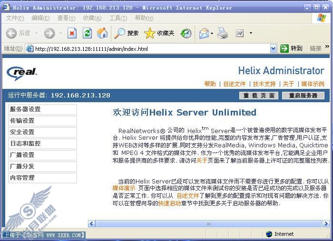Open the History clock icon
Image resolution: width=333 pixels, height=241 pixels.
click(x=186, y=33)
